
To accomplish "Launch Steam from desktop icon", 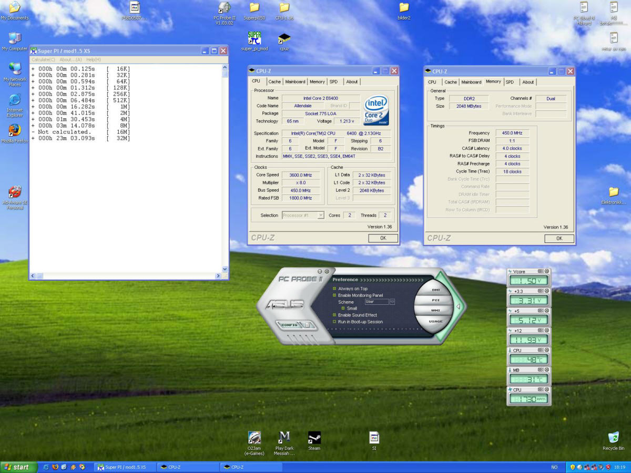I will click(314, 441).
